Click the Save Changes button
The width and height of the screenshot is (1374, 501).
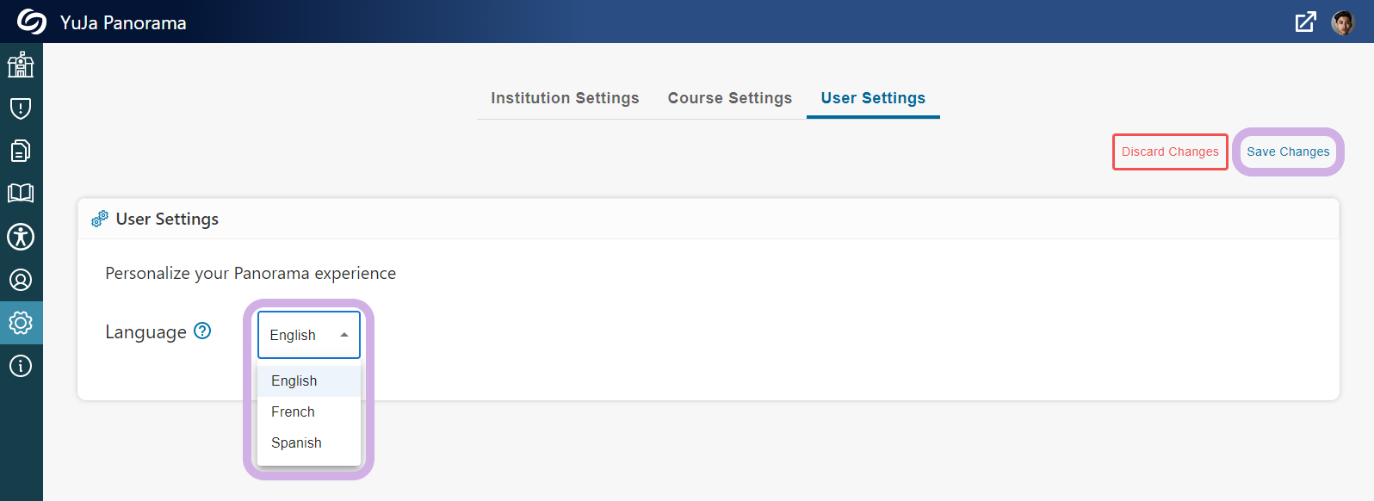click(x=1288, y=152)
